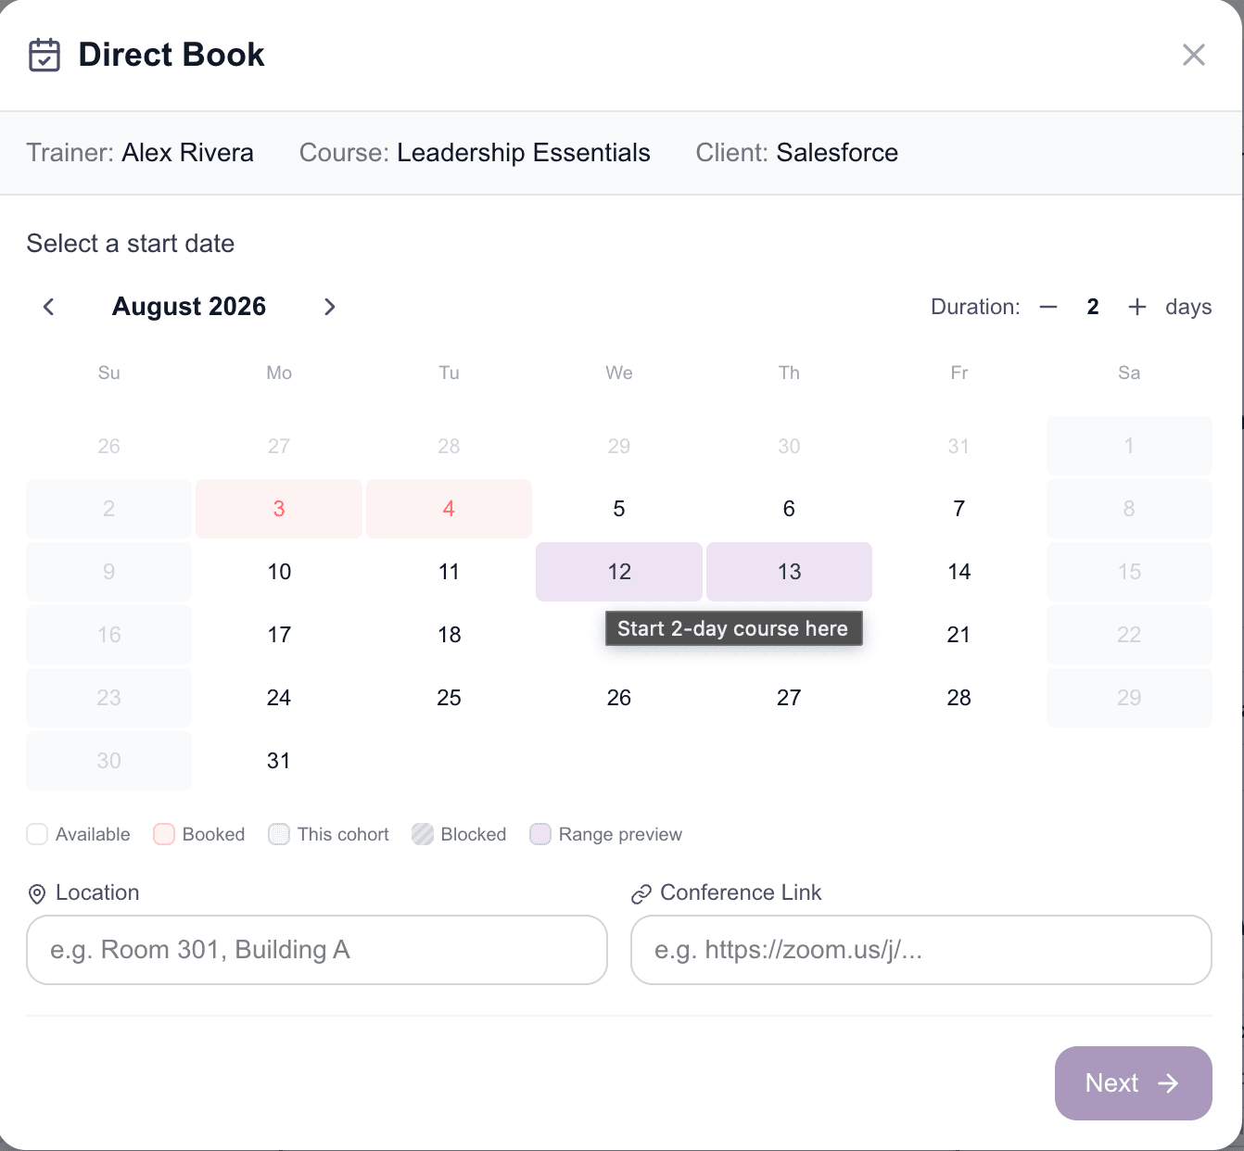
Task: Choose August 24 as start date
Action: 279,698
